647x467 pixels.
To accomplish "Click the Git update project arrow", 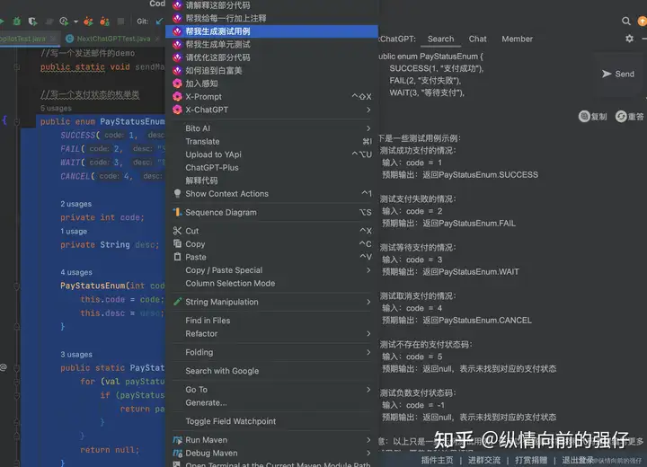I will 159,21.
